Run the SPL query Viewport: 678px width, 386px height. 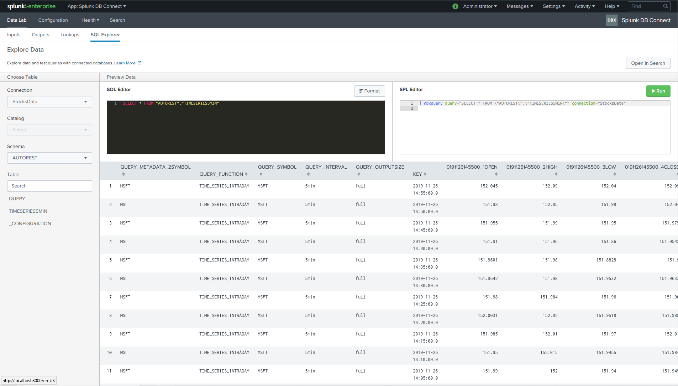(x=658, y=91)
